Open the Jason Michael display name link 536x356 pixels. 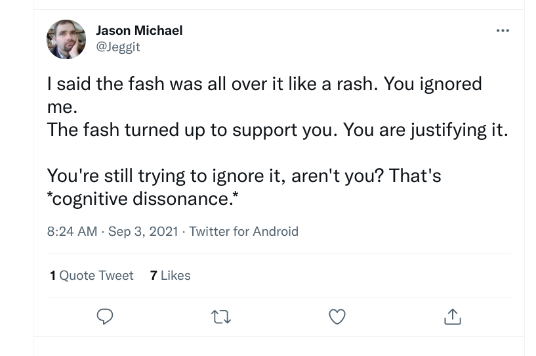(139, 30)
